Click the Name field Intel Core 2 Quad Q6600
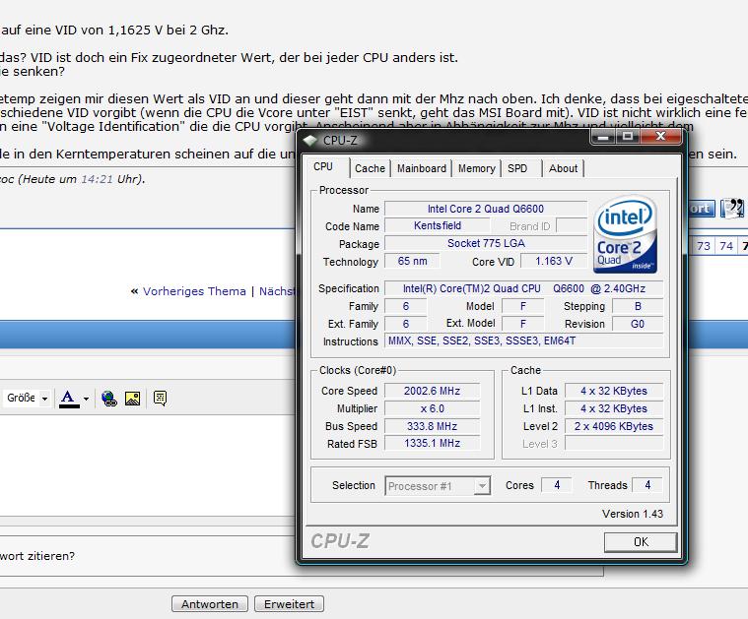 point(486,209)
